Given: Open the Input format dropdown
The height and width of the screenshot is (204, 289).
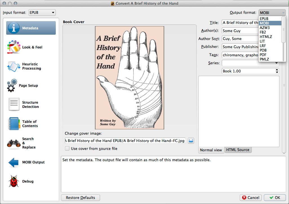Looking at the screenshot, I should click(x=42, y=12).
